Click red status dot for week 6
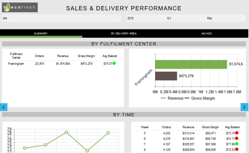Screen dimensions: 249x153 click(237, 138)
